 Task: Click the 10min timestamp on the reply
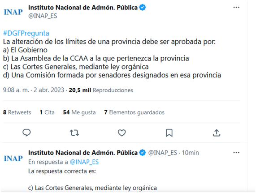pos(191,153)
